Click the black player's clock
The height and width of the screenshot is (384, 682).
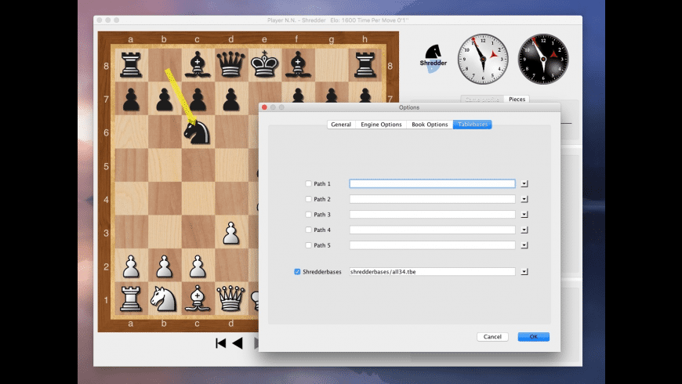[x=543, y=59]
